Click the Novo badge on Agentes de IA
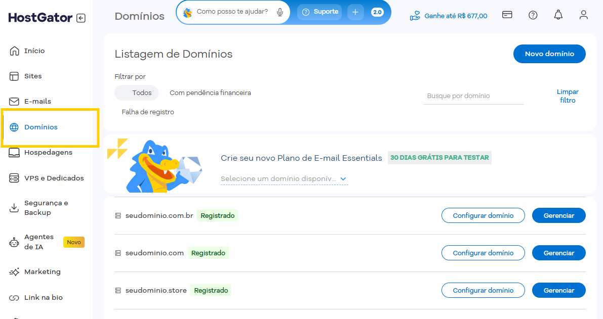Viewport: 603px width, 319px height. [x=74, y=242]
